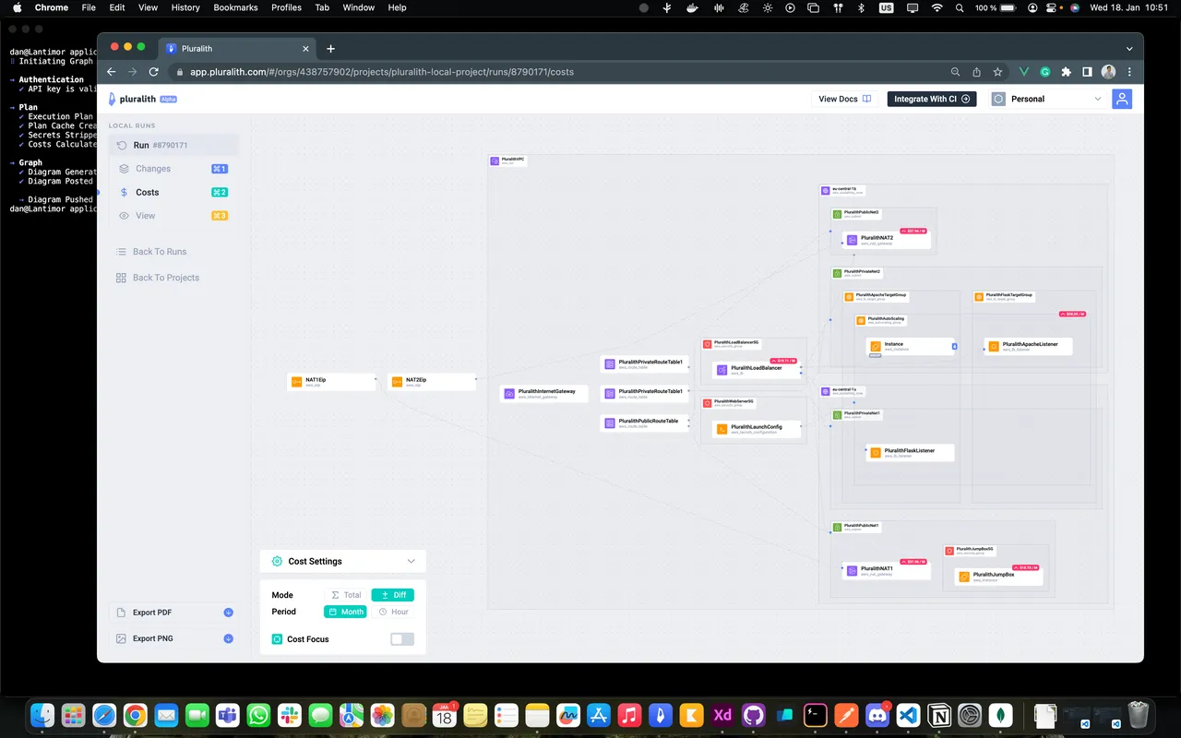Bookmark this page with star icon
The width and height of the screenshot is (1181, 738).
point(997,72)
